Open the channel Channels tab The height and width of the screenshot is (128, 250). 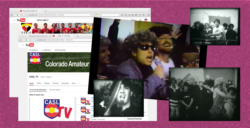point(55,83)
